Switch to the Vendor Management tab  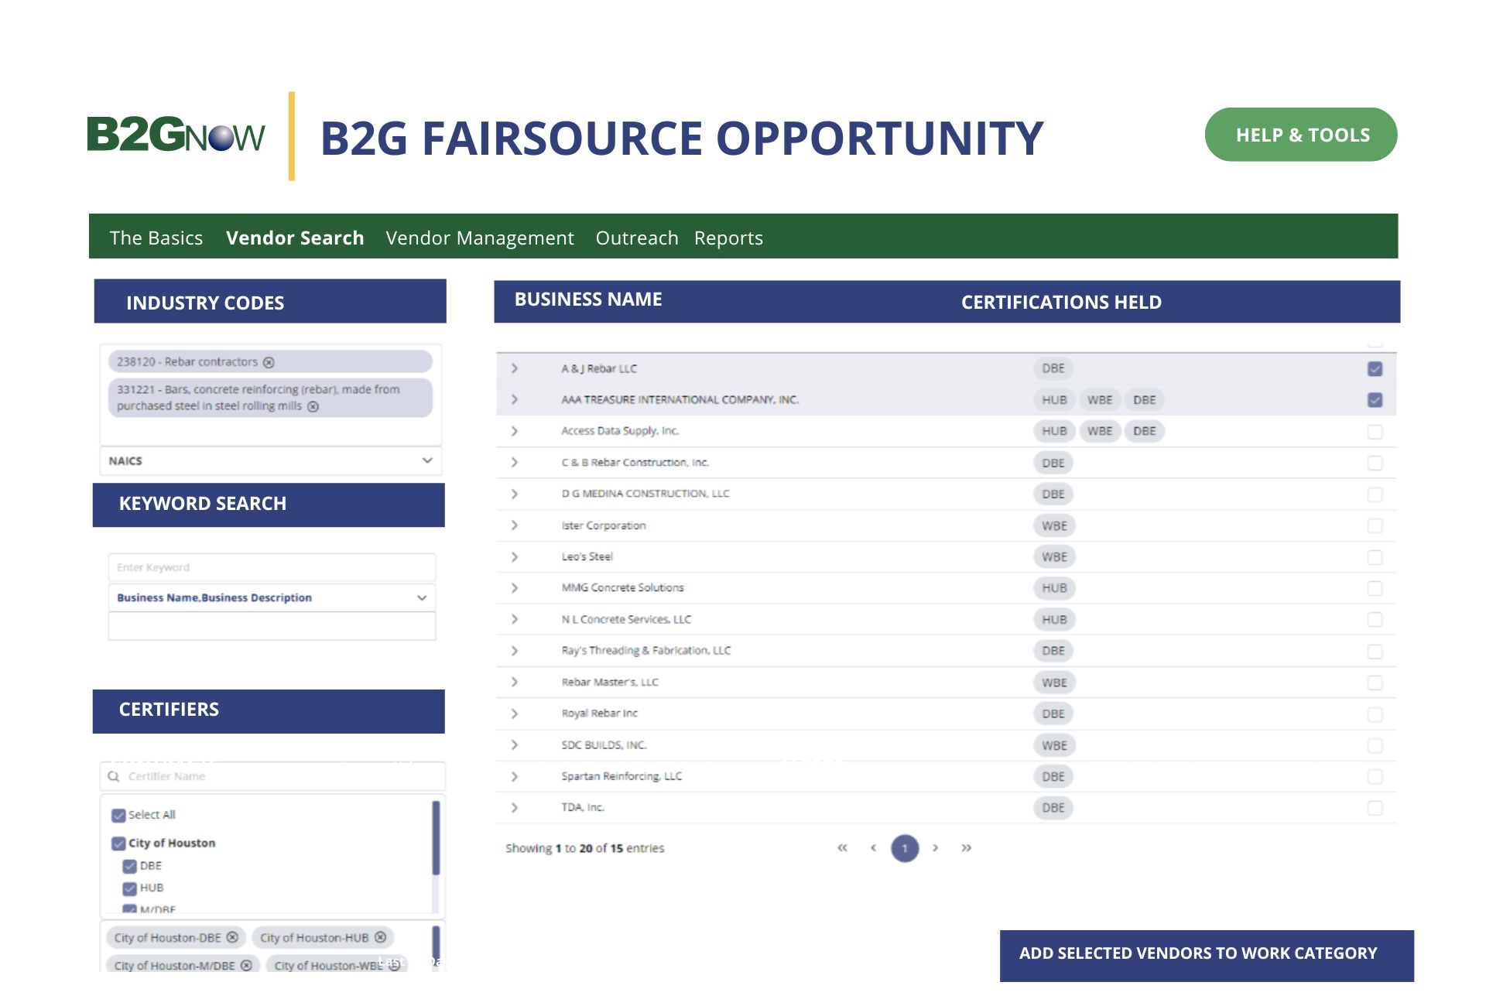[x=479, y=238]
